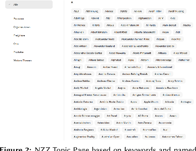Click the Alzheimer tag
The height and width of the screenshot is (151, 196).
[184, 60]
